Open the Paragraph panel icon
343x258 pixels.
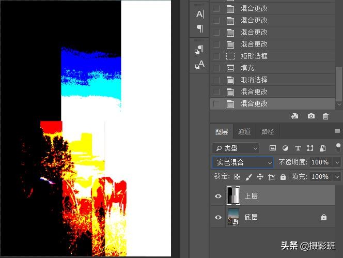point(200,28)
